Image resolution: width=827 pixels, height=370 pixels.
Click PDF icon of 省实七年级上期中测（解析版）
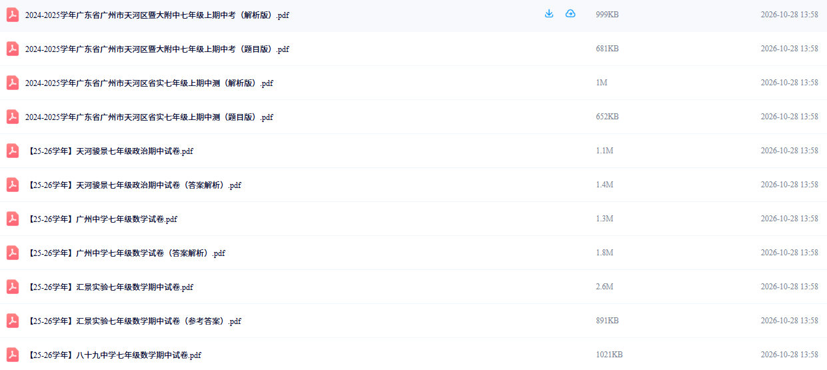tap(13, 83)
